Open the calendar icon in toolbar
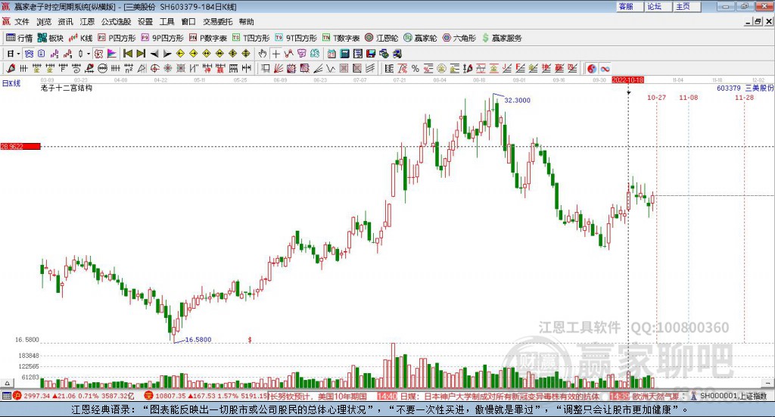The width and height of the screenshot is (775, 417). pyautogui.click(x=331, y=54)
